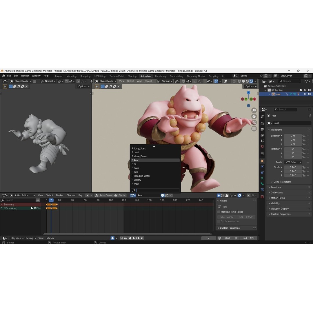Select F Walk action from list

point(155,184)
